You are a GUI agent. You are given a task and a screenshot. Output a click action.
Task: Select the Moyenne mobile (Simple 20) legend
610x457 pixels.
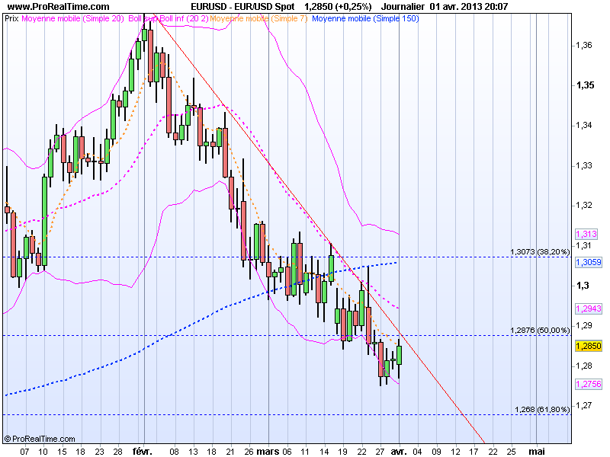coord(72,18)
